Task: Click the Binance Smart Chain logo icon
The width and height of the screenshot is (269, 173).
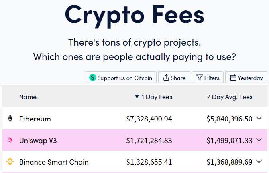Action: coord(10,162)
